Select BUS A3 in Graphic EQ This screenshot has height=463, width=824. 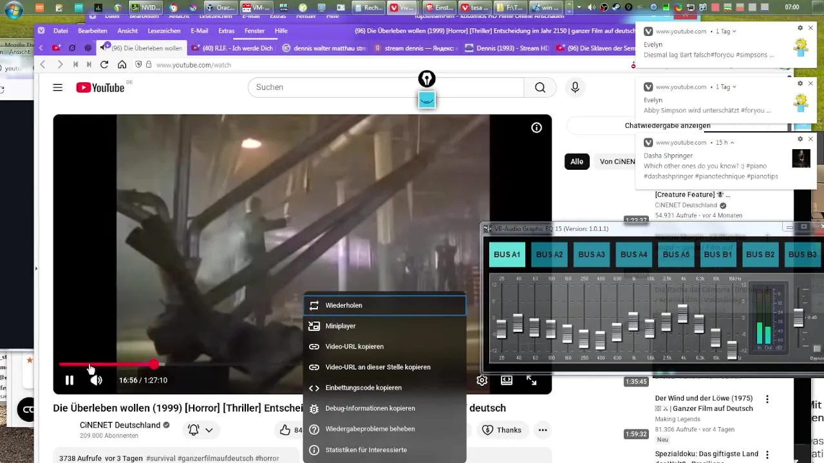(592, 255)
